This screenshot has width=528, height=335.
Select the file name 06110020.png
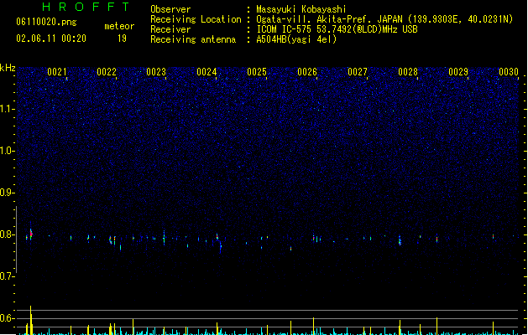(x=46, y=22)
